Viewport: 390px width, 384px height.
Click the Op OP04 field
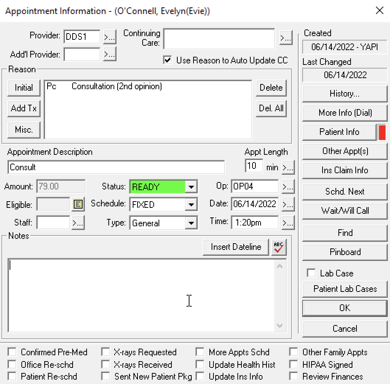tap(255, 186)
